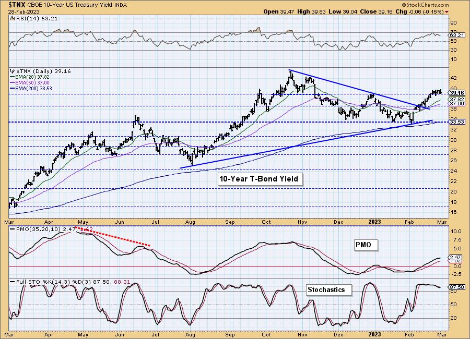This screenshot has width=470, height=339.
Task: Click the 39.16 price tag on the right axis
Action: [457, 93]
